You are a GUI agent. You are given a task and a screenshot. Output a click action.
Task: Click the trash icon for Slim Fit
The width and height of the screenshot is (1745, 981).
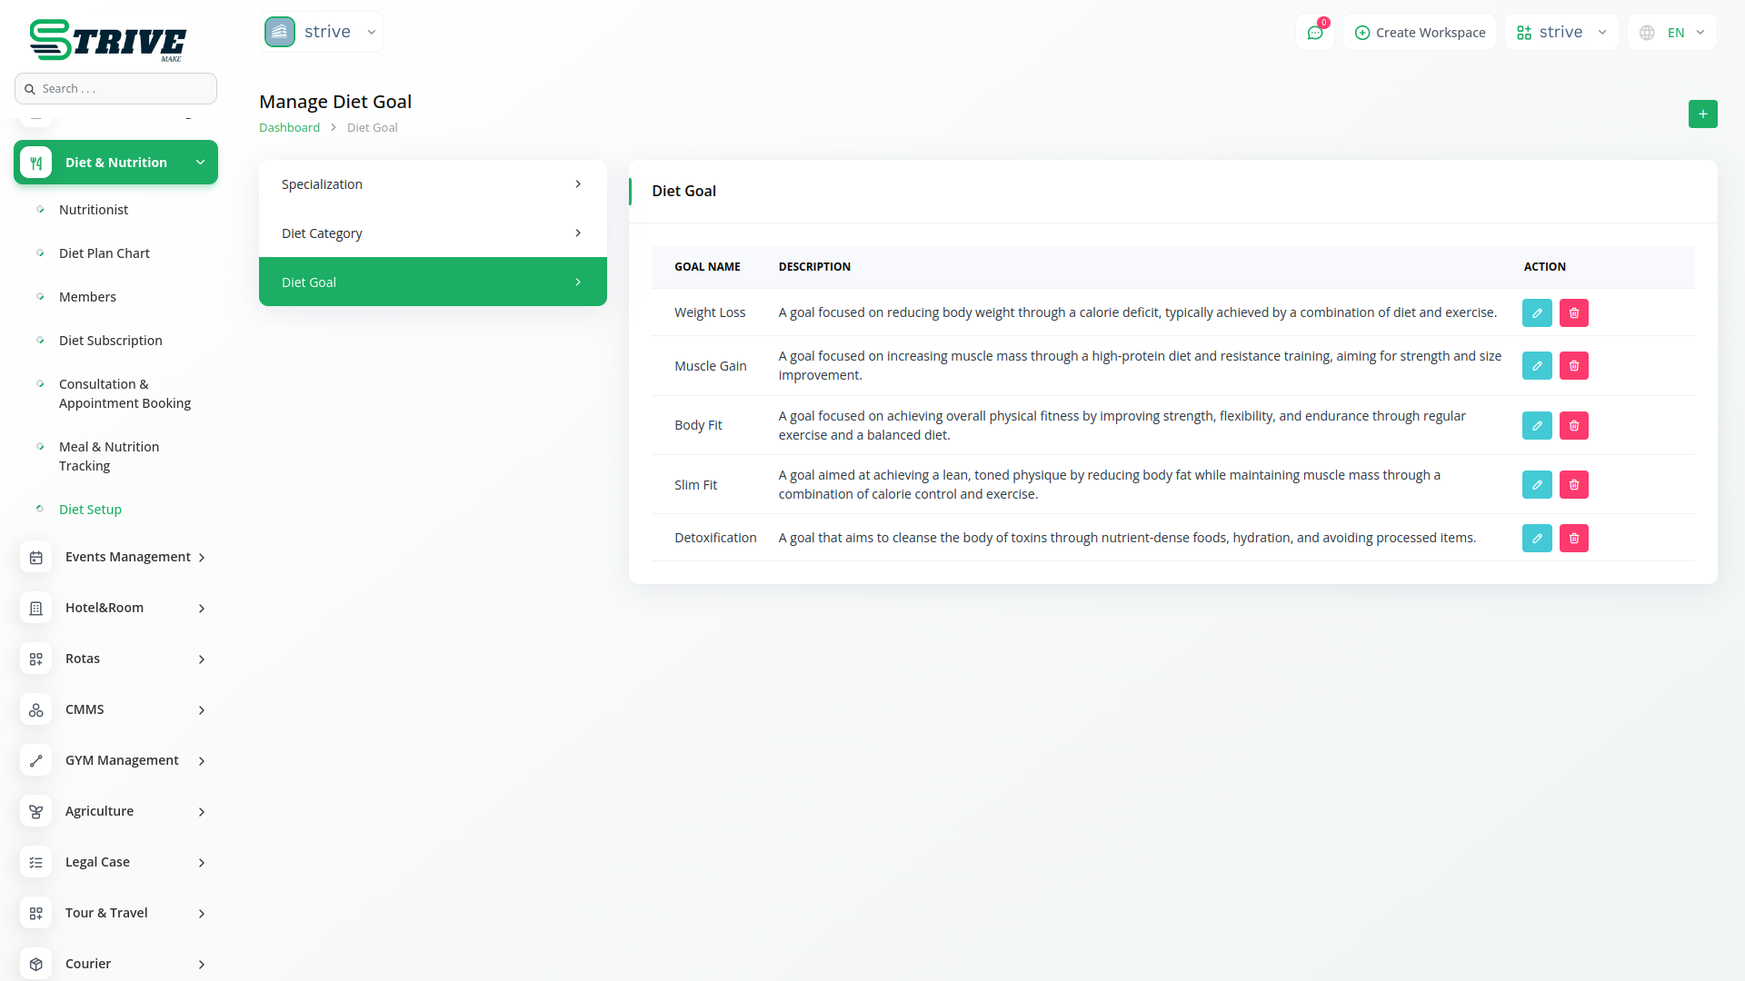[1573, 485]
